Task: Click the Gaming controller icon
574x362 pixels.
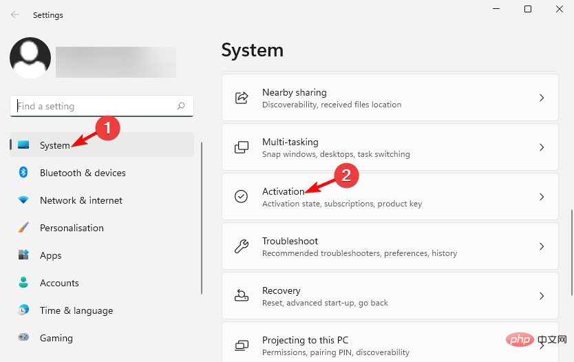Action: point(23,337)
